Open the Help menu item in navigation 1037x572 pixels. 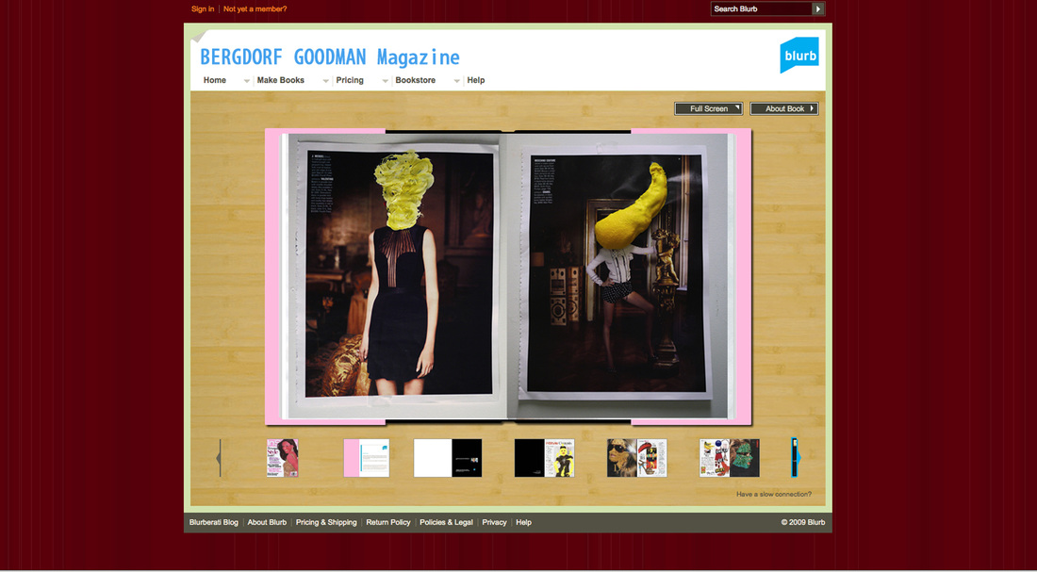(475, 80)
